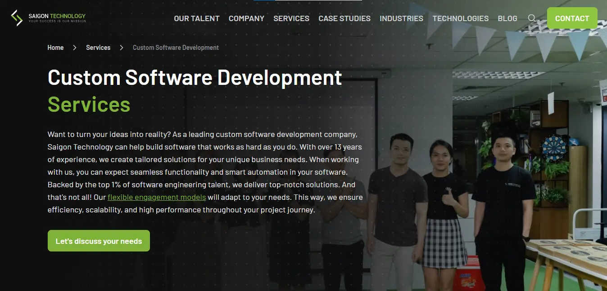This screenshot has width=607, height=291.
Task: Open the CASE STUDIES navigation menu
Action: tap(344, 18)
